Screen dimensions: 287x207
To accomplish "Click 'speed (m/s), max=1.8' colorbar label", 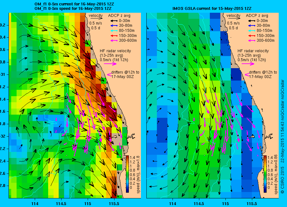I will tap(138, 174).
